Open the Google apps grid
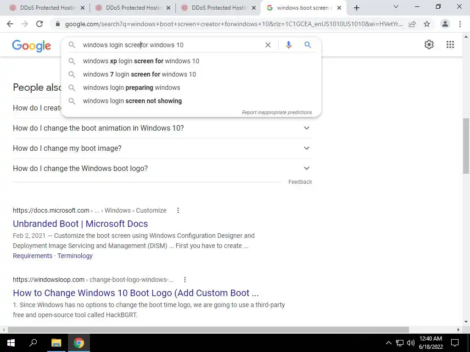The width and height of the screenshot is (470, 352). tap(450, 44)
